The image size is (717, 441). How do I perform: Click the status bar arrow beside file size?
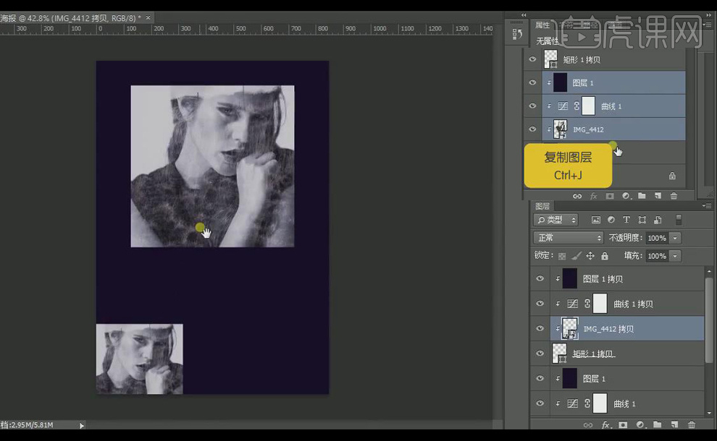(x=81, y=425)
